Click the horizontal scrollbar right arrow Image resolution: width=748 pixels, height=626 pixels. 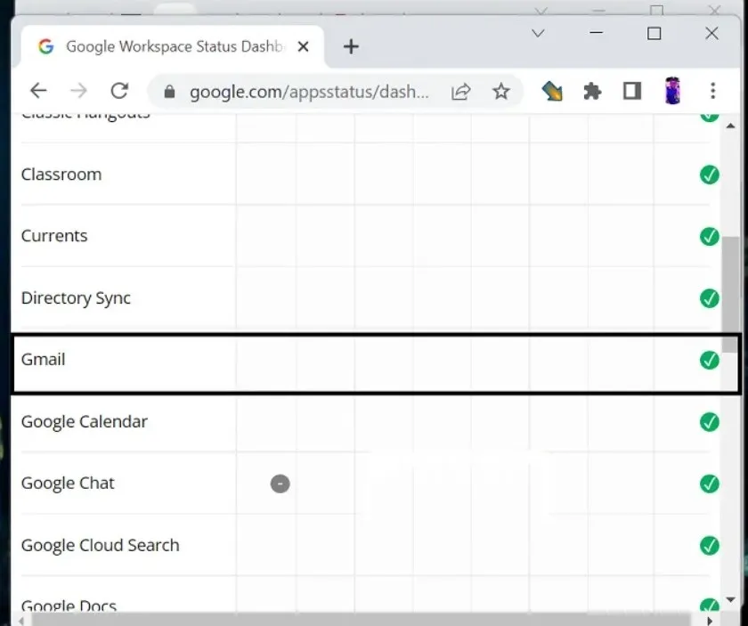point(710,621)
